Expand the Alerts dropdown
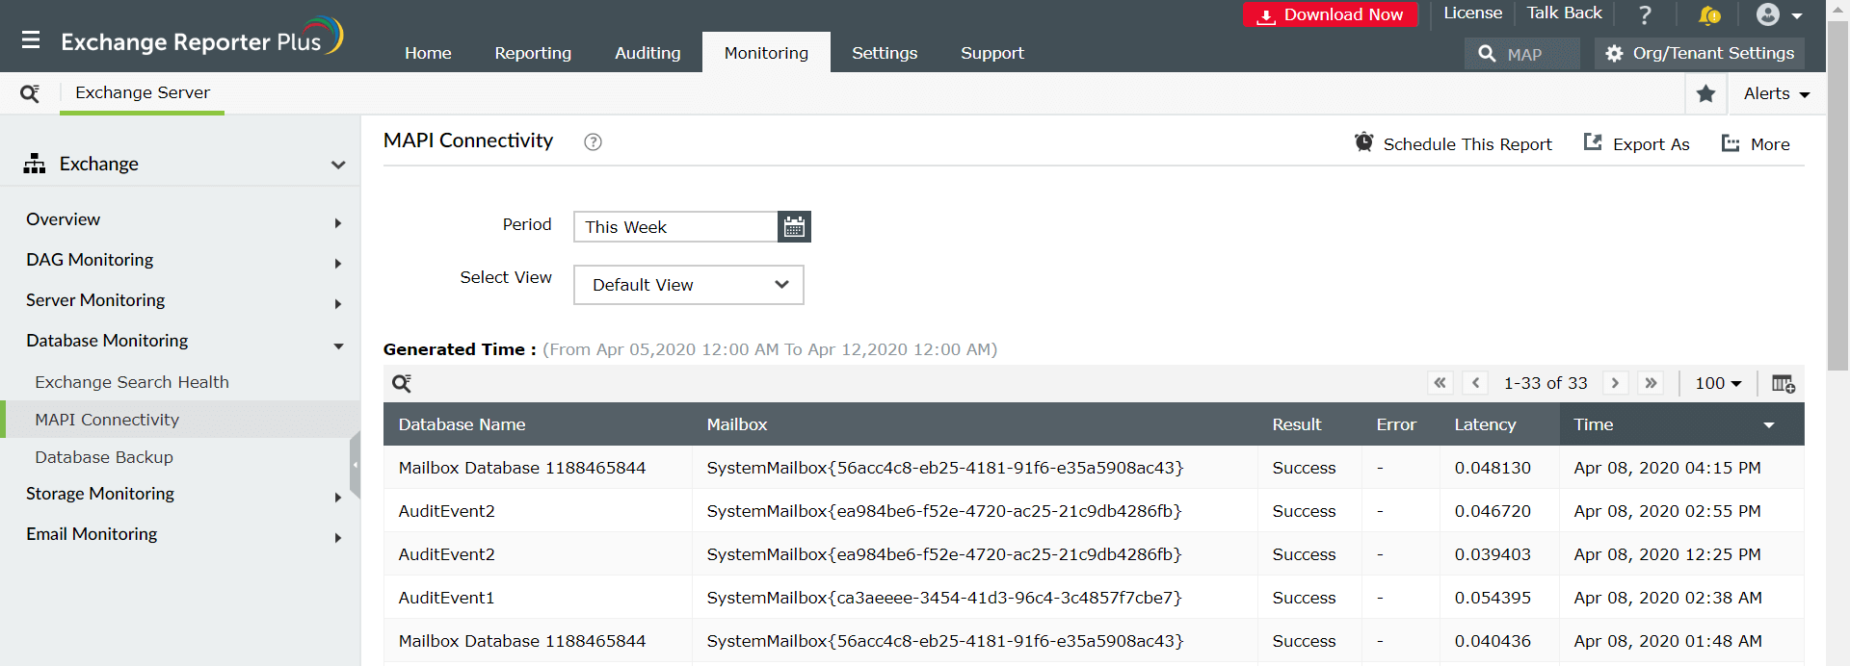Image resolution: width=1850 pixels, height=666 pixels. tap(1776, 93)
